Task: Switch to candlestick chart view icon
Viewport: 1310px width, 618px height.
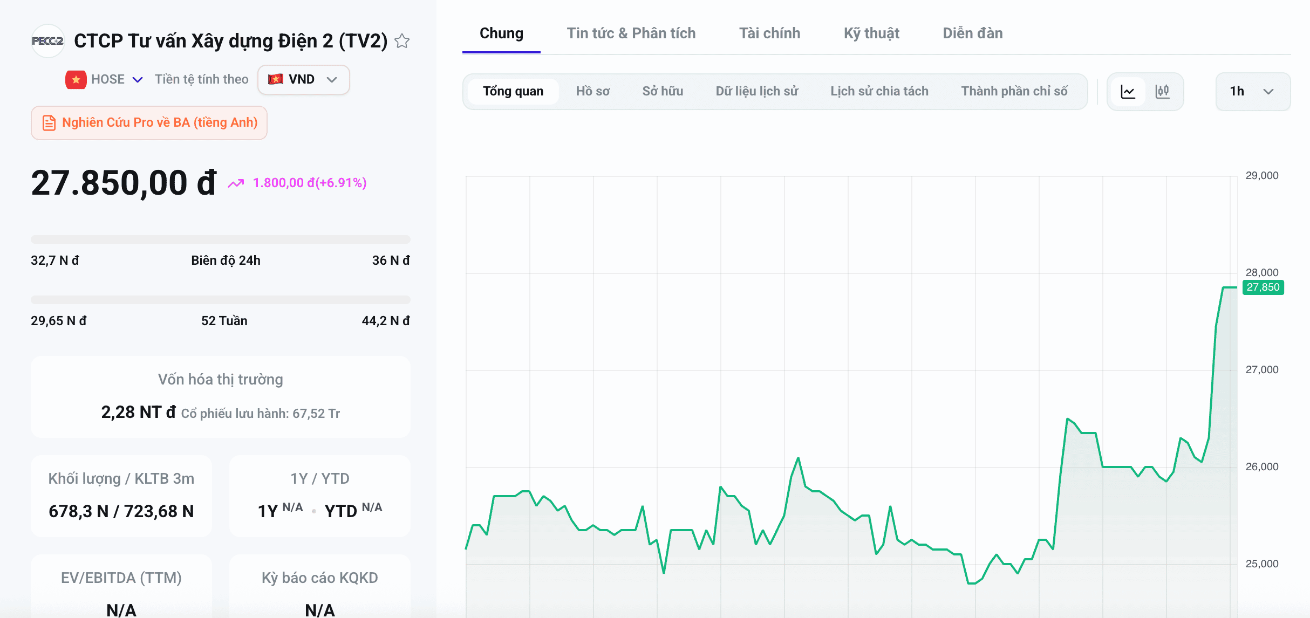Action: [1163, 92]
